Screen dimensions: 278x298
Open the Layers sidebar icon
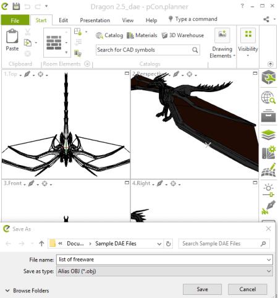point(268,135)
